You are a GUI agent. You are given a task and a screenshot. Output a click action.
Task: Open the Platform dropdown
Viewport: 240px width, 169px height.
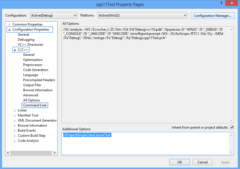(x=142, y=15)
